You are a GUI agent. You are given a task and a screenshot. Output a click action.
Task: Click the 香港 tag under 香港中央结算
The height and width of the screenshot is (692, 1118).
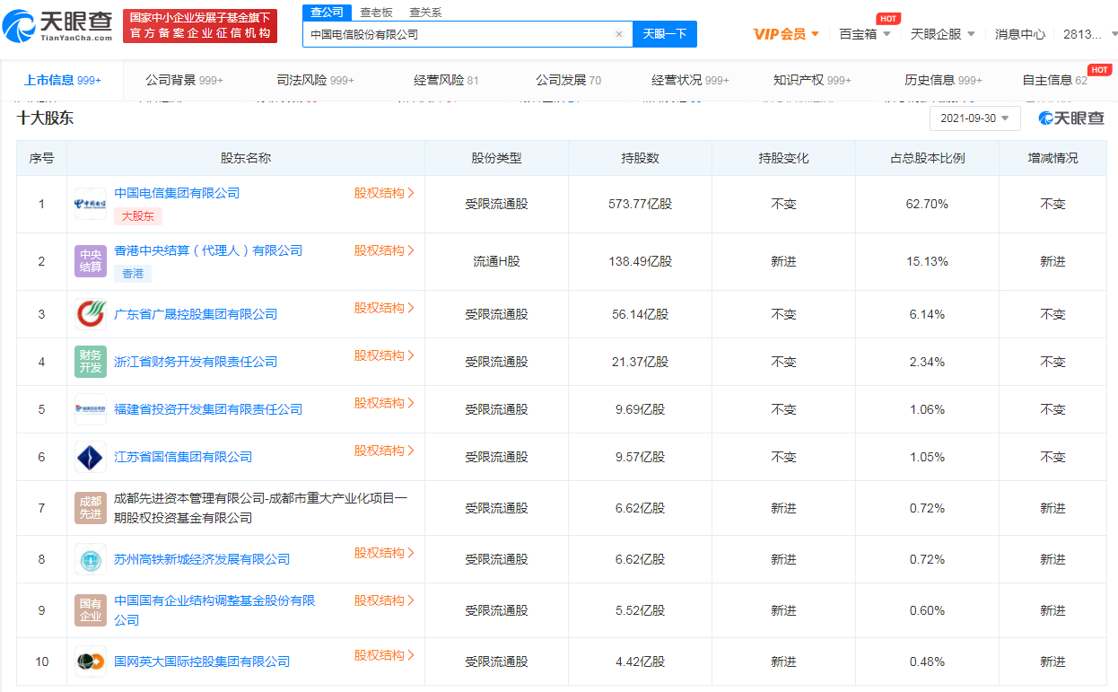[x=133, y=274]
